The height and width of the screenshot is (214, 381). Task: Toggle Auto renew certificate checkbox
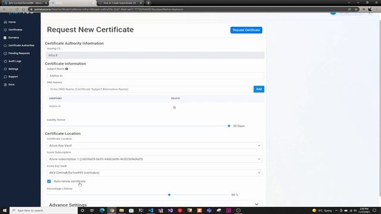[49, 181]
